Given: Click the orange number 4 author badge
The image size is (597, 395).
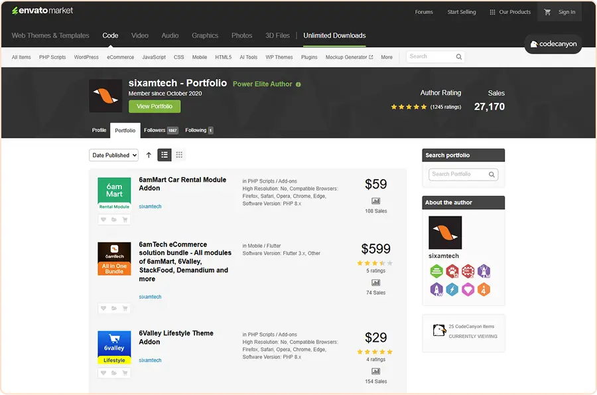Looking at the screenshot, I should (x=484, y=289).
